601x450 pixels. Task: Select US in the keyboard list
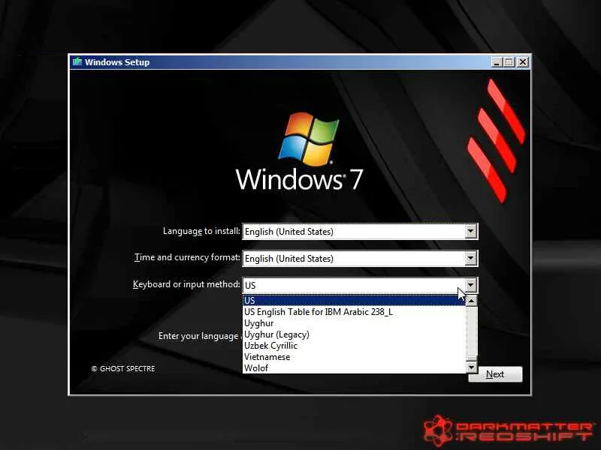coord(354,301)
